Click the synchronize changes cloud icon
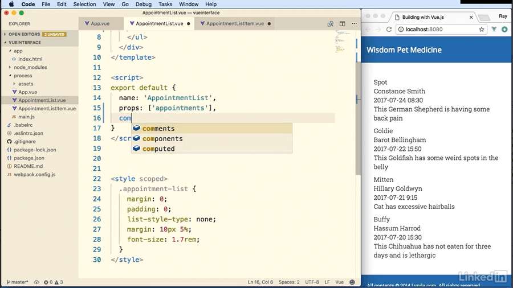513x288 pixels. pyautogui.click(x=36, y=282)
